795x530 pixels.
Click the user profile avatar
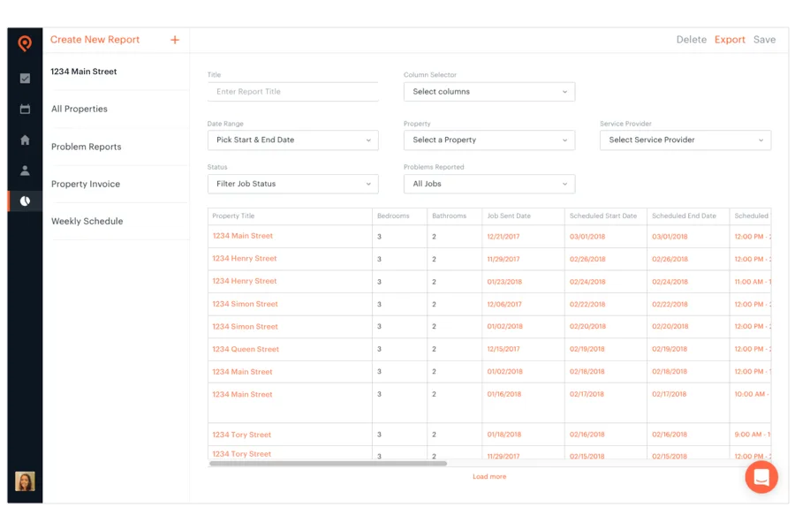(25, 481)
